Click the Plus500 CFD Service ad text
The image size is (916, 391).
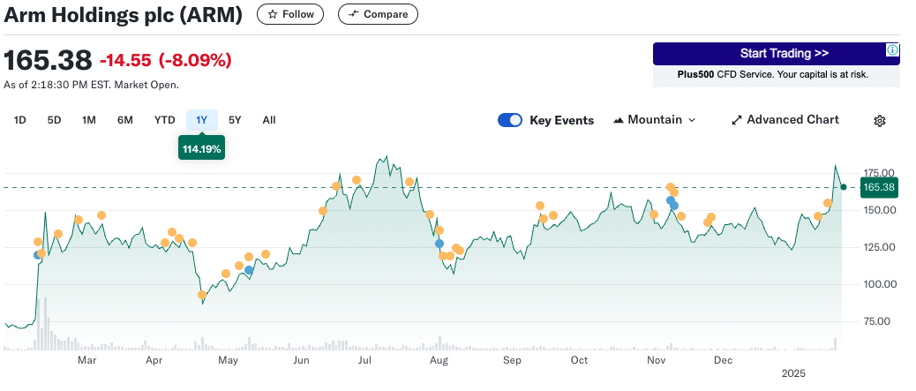[773, 75]
